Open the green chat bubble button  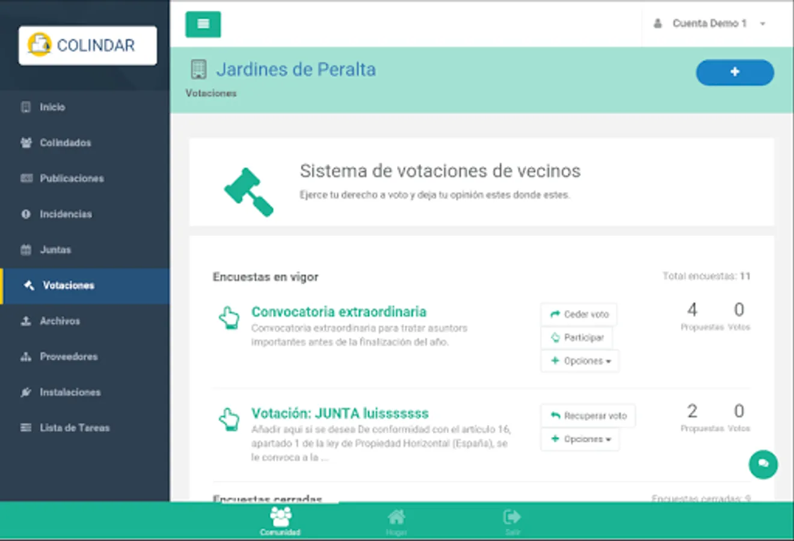pos(763,464)
